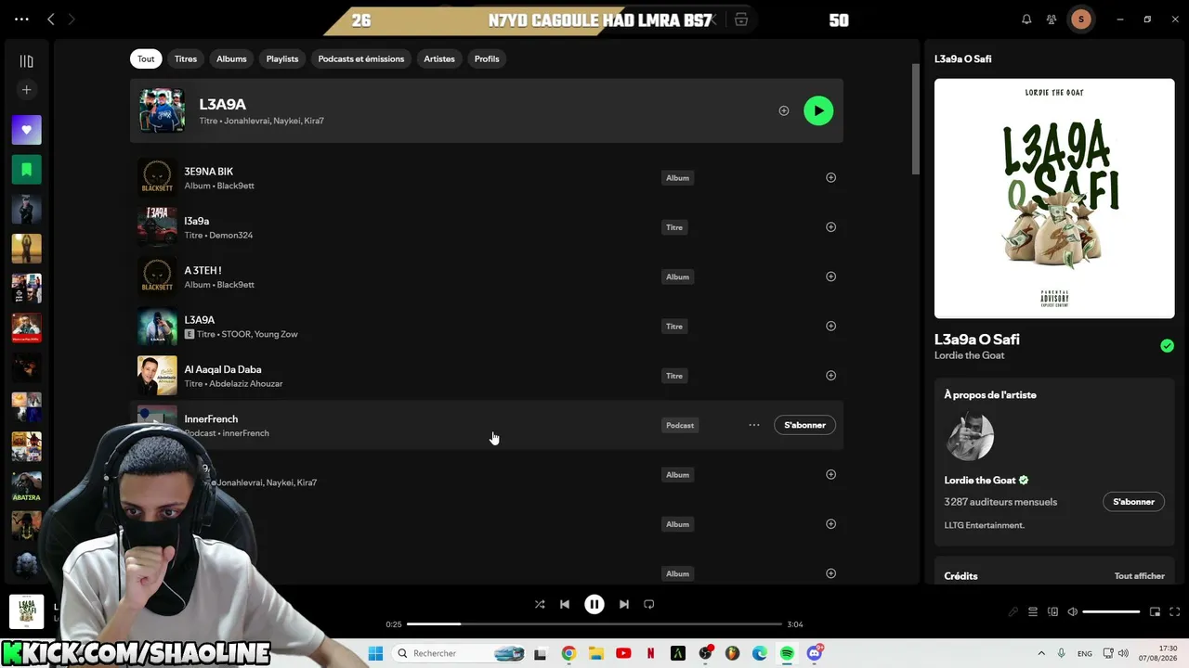Open YouTube from the taskbar
Image resolution: width=1189 pixels, height=668 pixels.
tap(623, 653)
